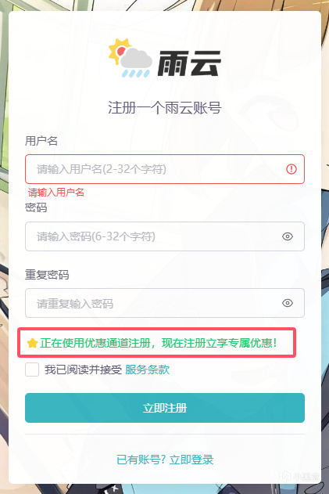Click the yellow star icon beside the promo message
329x494 pixels.
[32, 343]
